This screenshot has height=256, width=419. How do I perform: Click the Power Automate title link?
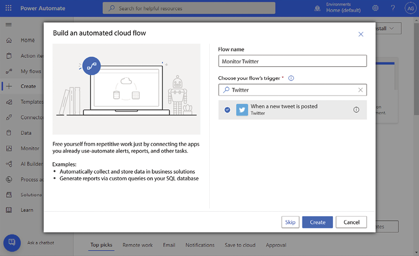pyautogui.click(x=43, y=8)
